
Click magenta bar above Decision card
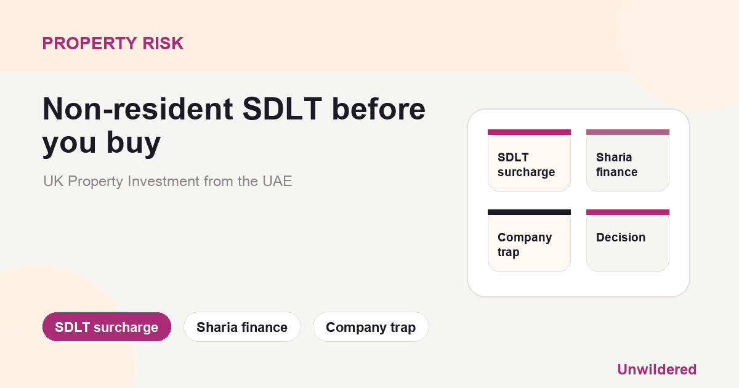click(x=628, y=212)
